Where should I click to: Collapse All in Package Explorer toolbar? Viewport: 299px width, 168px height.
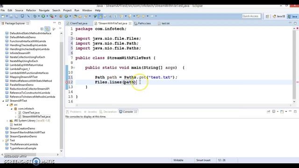coord(42,29)
